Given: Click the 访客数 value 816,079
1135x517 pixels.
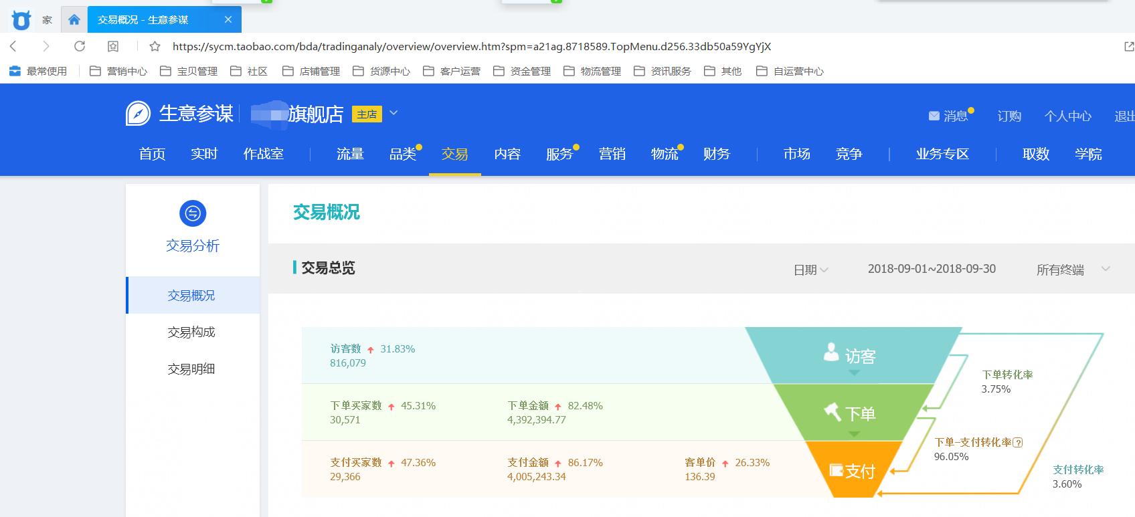Looking at the screenshot, I should [x=348, y=363].
